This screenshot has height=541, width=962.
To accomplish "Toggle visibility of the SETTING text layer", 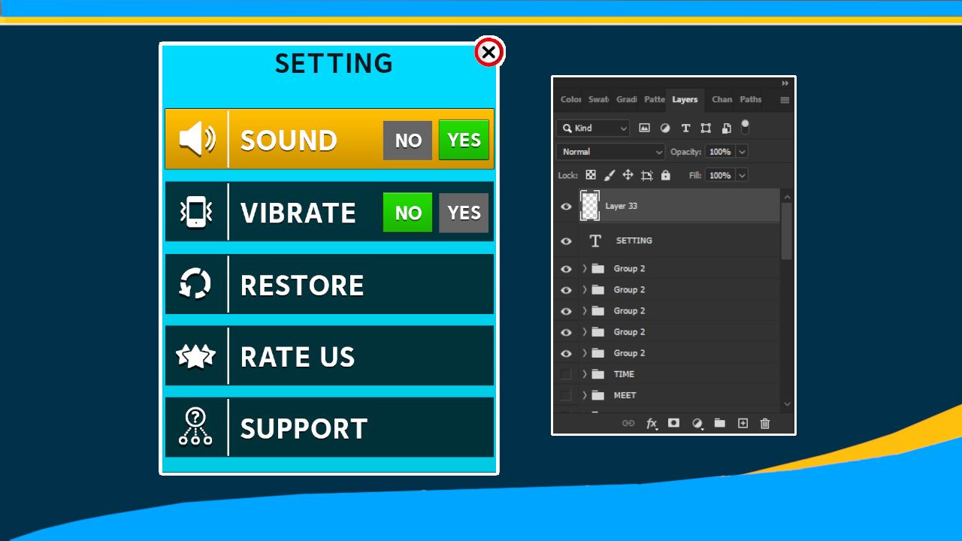I will click(x=566, y=241).
